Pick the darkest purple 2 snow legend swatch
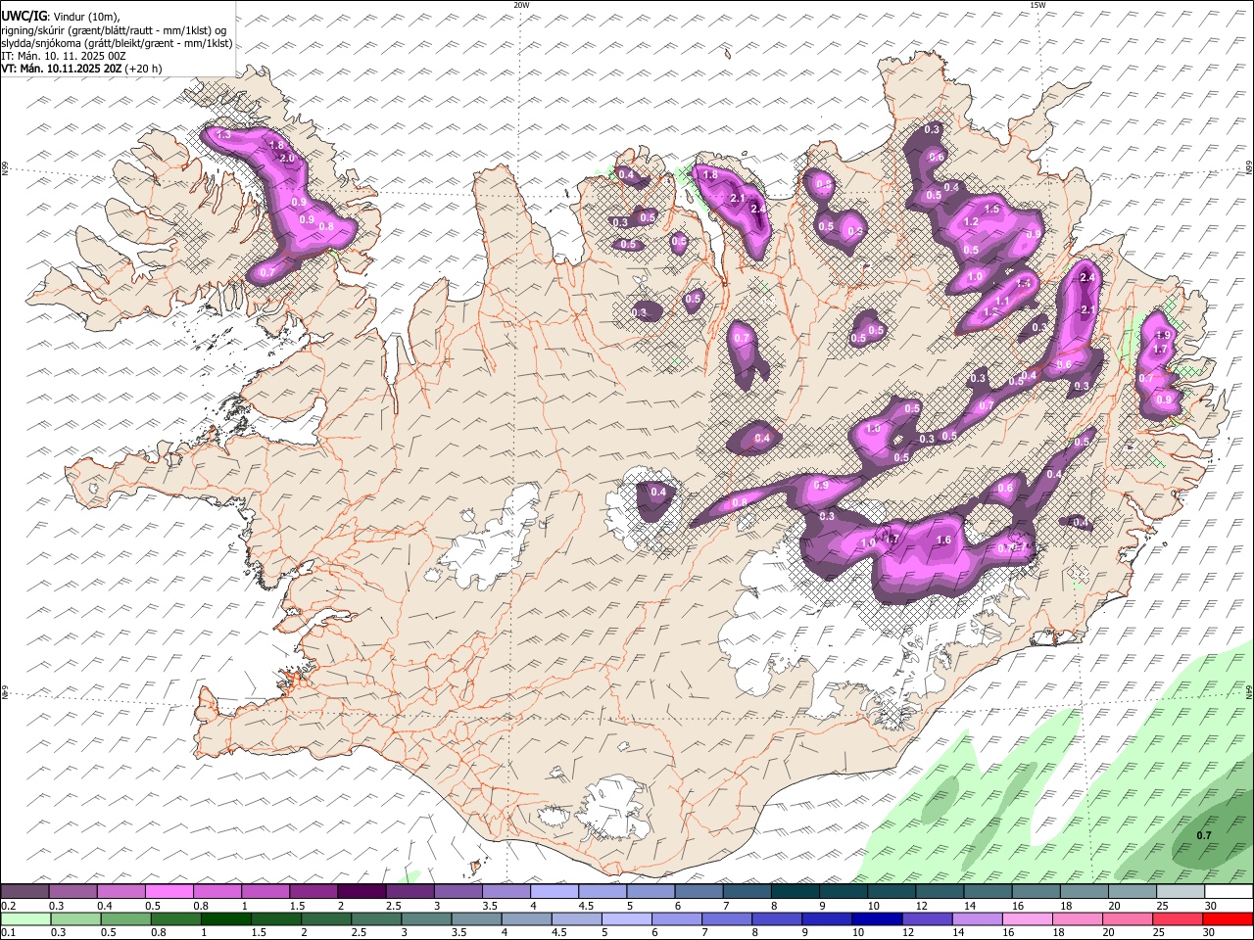 (x=362, y=891)
